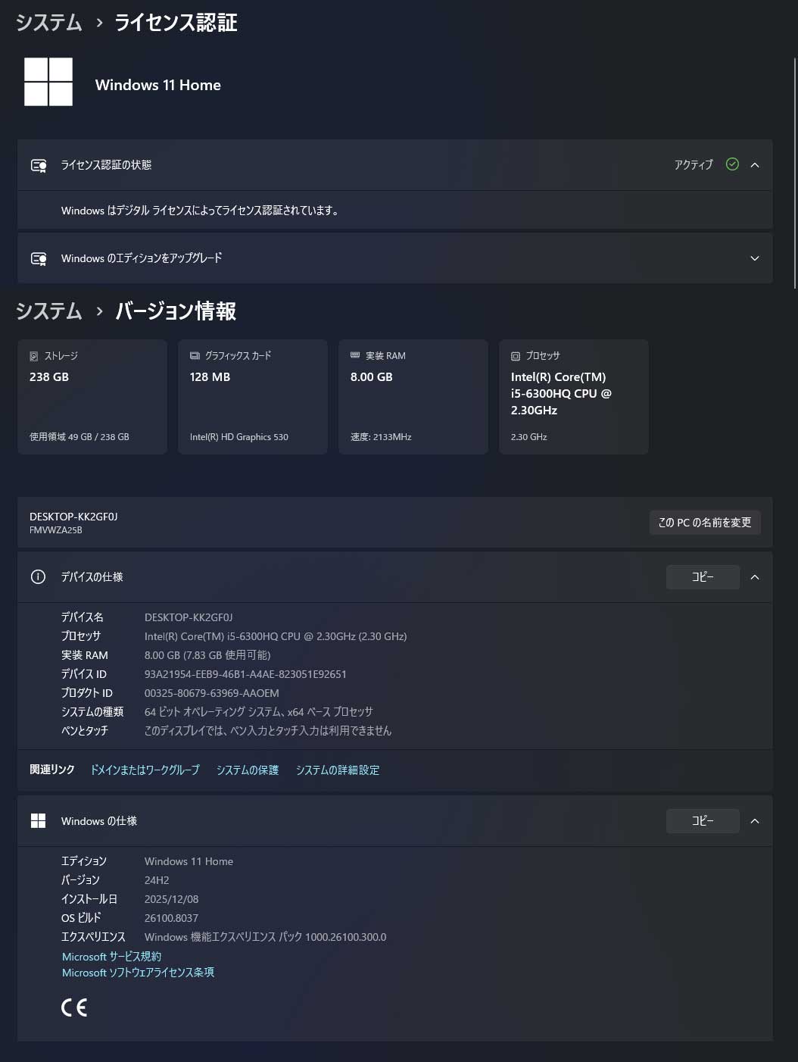Click the Windows specifications logo icon
The height and width of the screenshot is (1062, 798).
tap(38, 821)
